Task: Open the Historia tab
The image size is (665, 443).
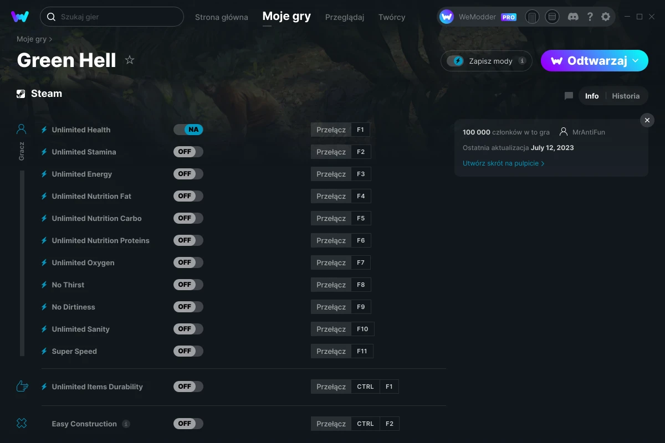Action: 626,96
